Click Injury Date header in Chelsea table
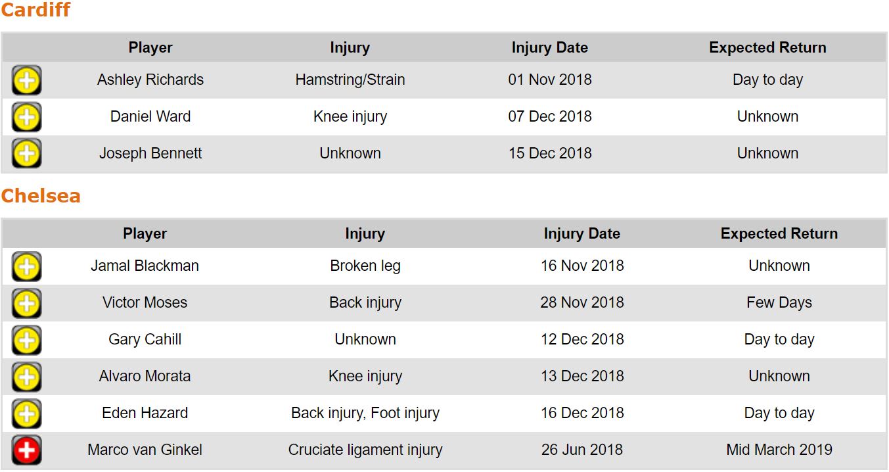889x472 pixels. click(x=581, y=233)
